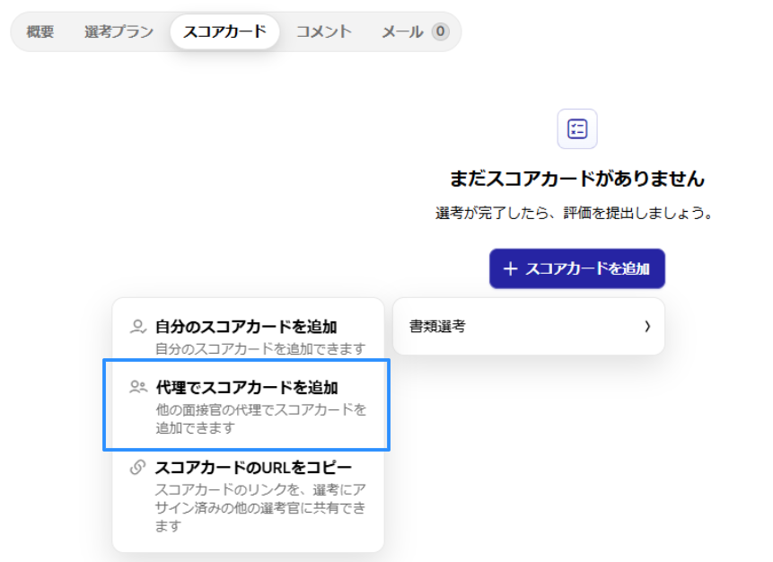Screen dimensions: 773x562
Task: Expand the 書類選考 submenu chevron arrow
Action: coord(646,327)
